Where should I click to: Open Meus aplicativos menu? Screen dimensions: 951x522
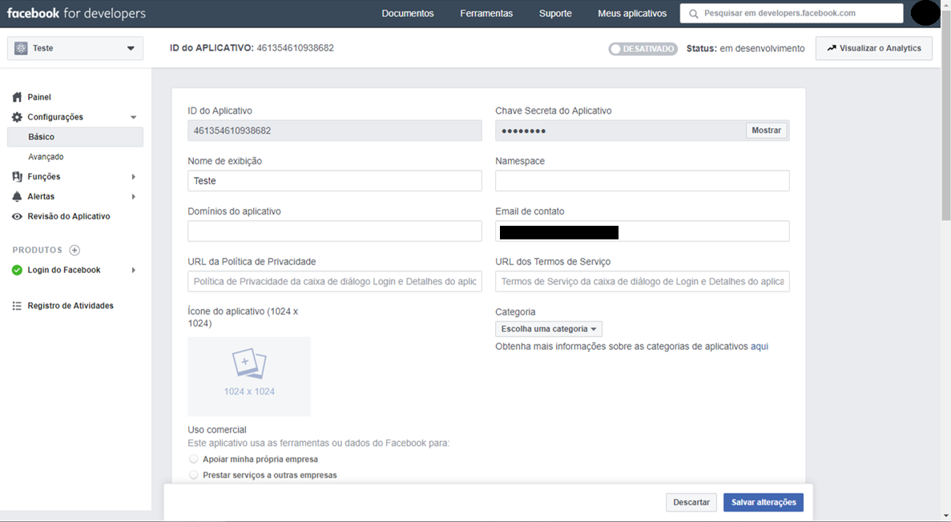click(632, 14)
